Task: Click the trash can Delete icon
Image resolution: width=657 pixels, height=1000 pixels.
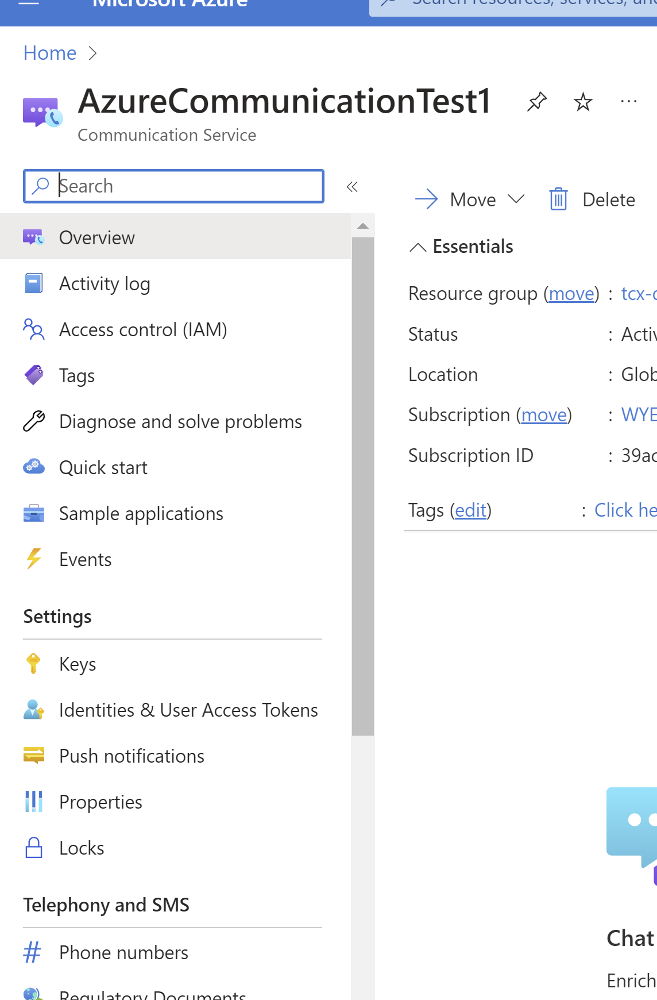Action: tap(558, 199)
